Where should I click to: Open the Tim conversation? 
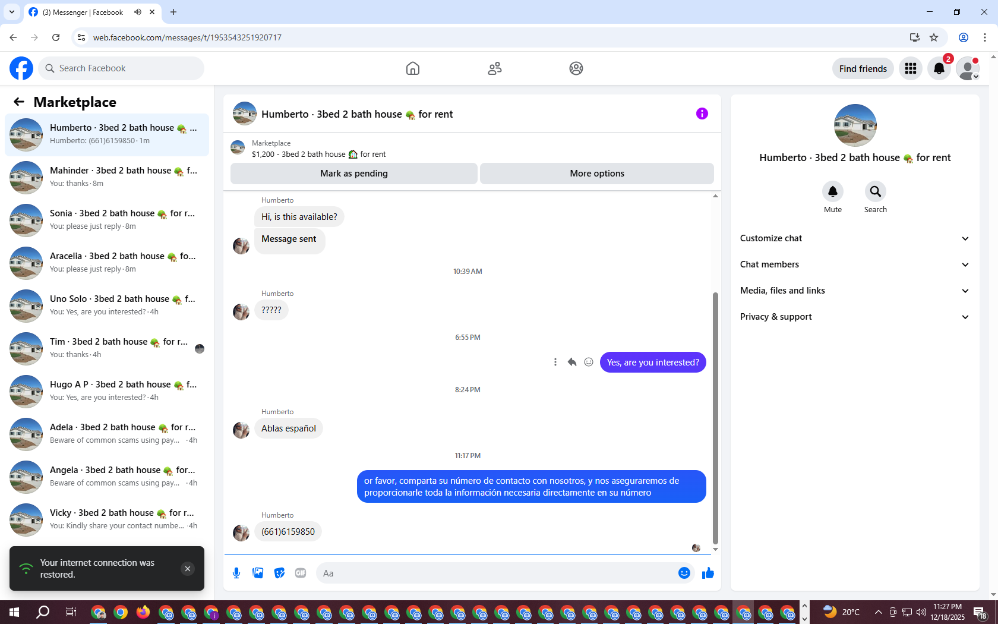(x=107, y=349)
